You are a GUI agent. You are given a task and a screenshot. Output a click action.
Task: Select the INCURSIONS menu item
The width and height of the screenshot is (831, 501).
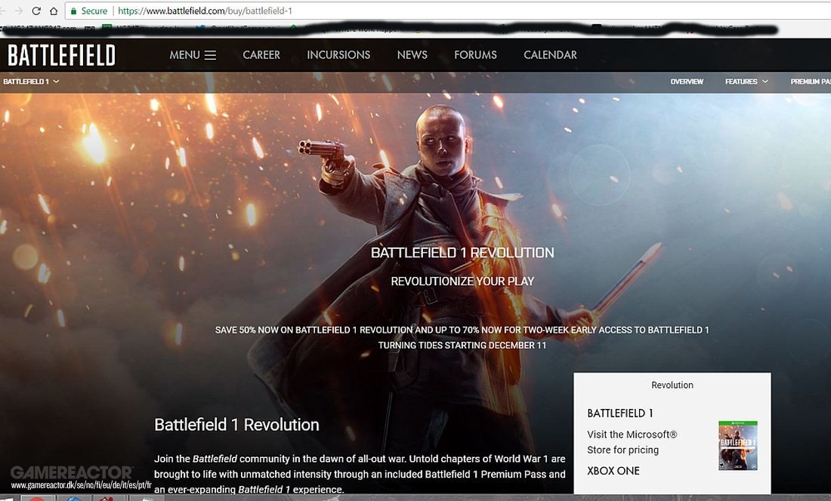click(338, 54)
